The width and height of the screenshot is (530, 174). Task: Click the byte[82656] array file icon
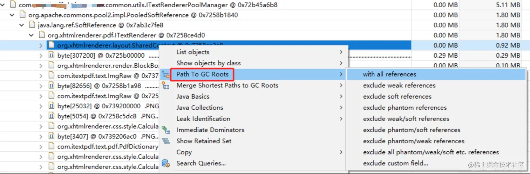52,86
